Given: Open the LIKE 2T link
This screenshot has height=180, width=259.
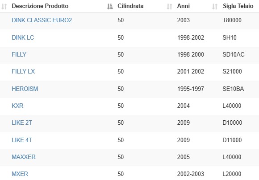Looking at the screenshot, I should click(22, 123).
